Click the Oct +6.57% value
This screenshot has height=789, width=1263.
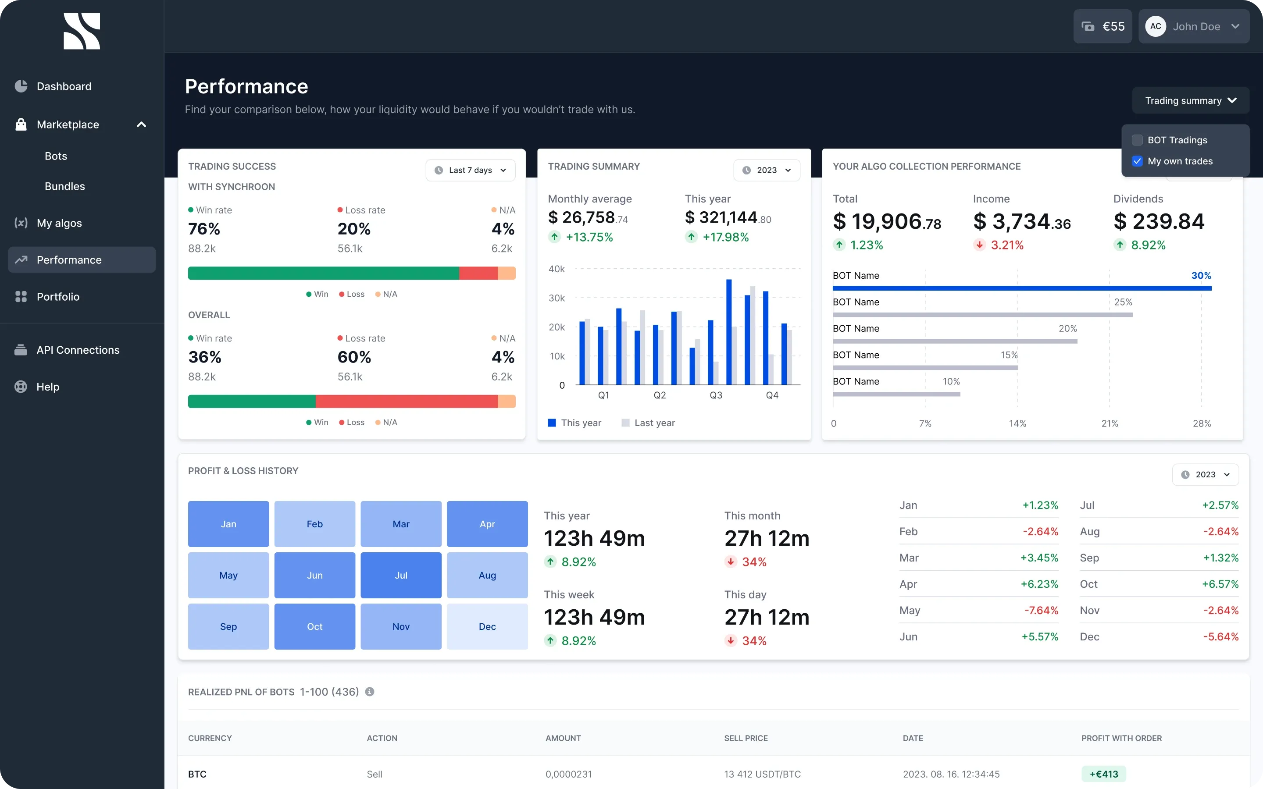(1220, 584)
